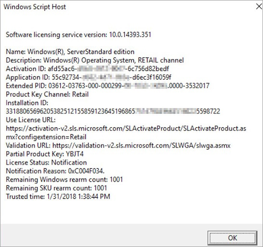The image size is (263, 247).
Task: Click the Windows Script Host title text
Action: point(35,7)
